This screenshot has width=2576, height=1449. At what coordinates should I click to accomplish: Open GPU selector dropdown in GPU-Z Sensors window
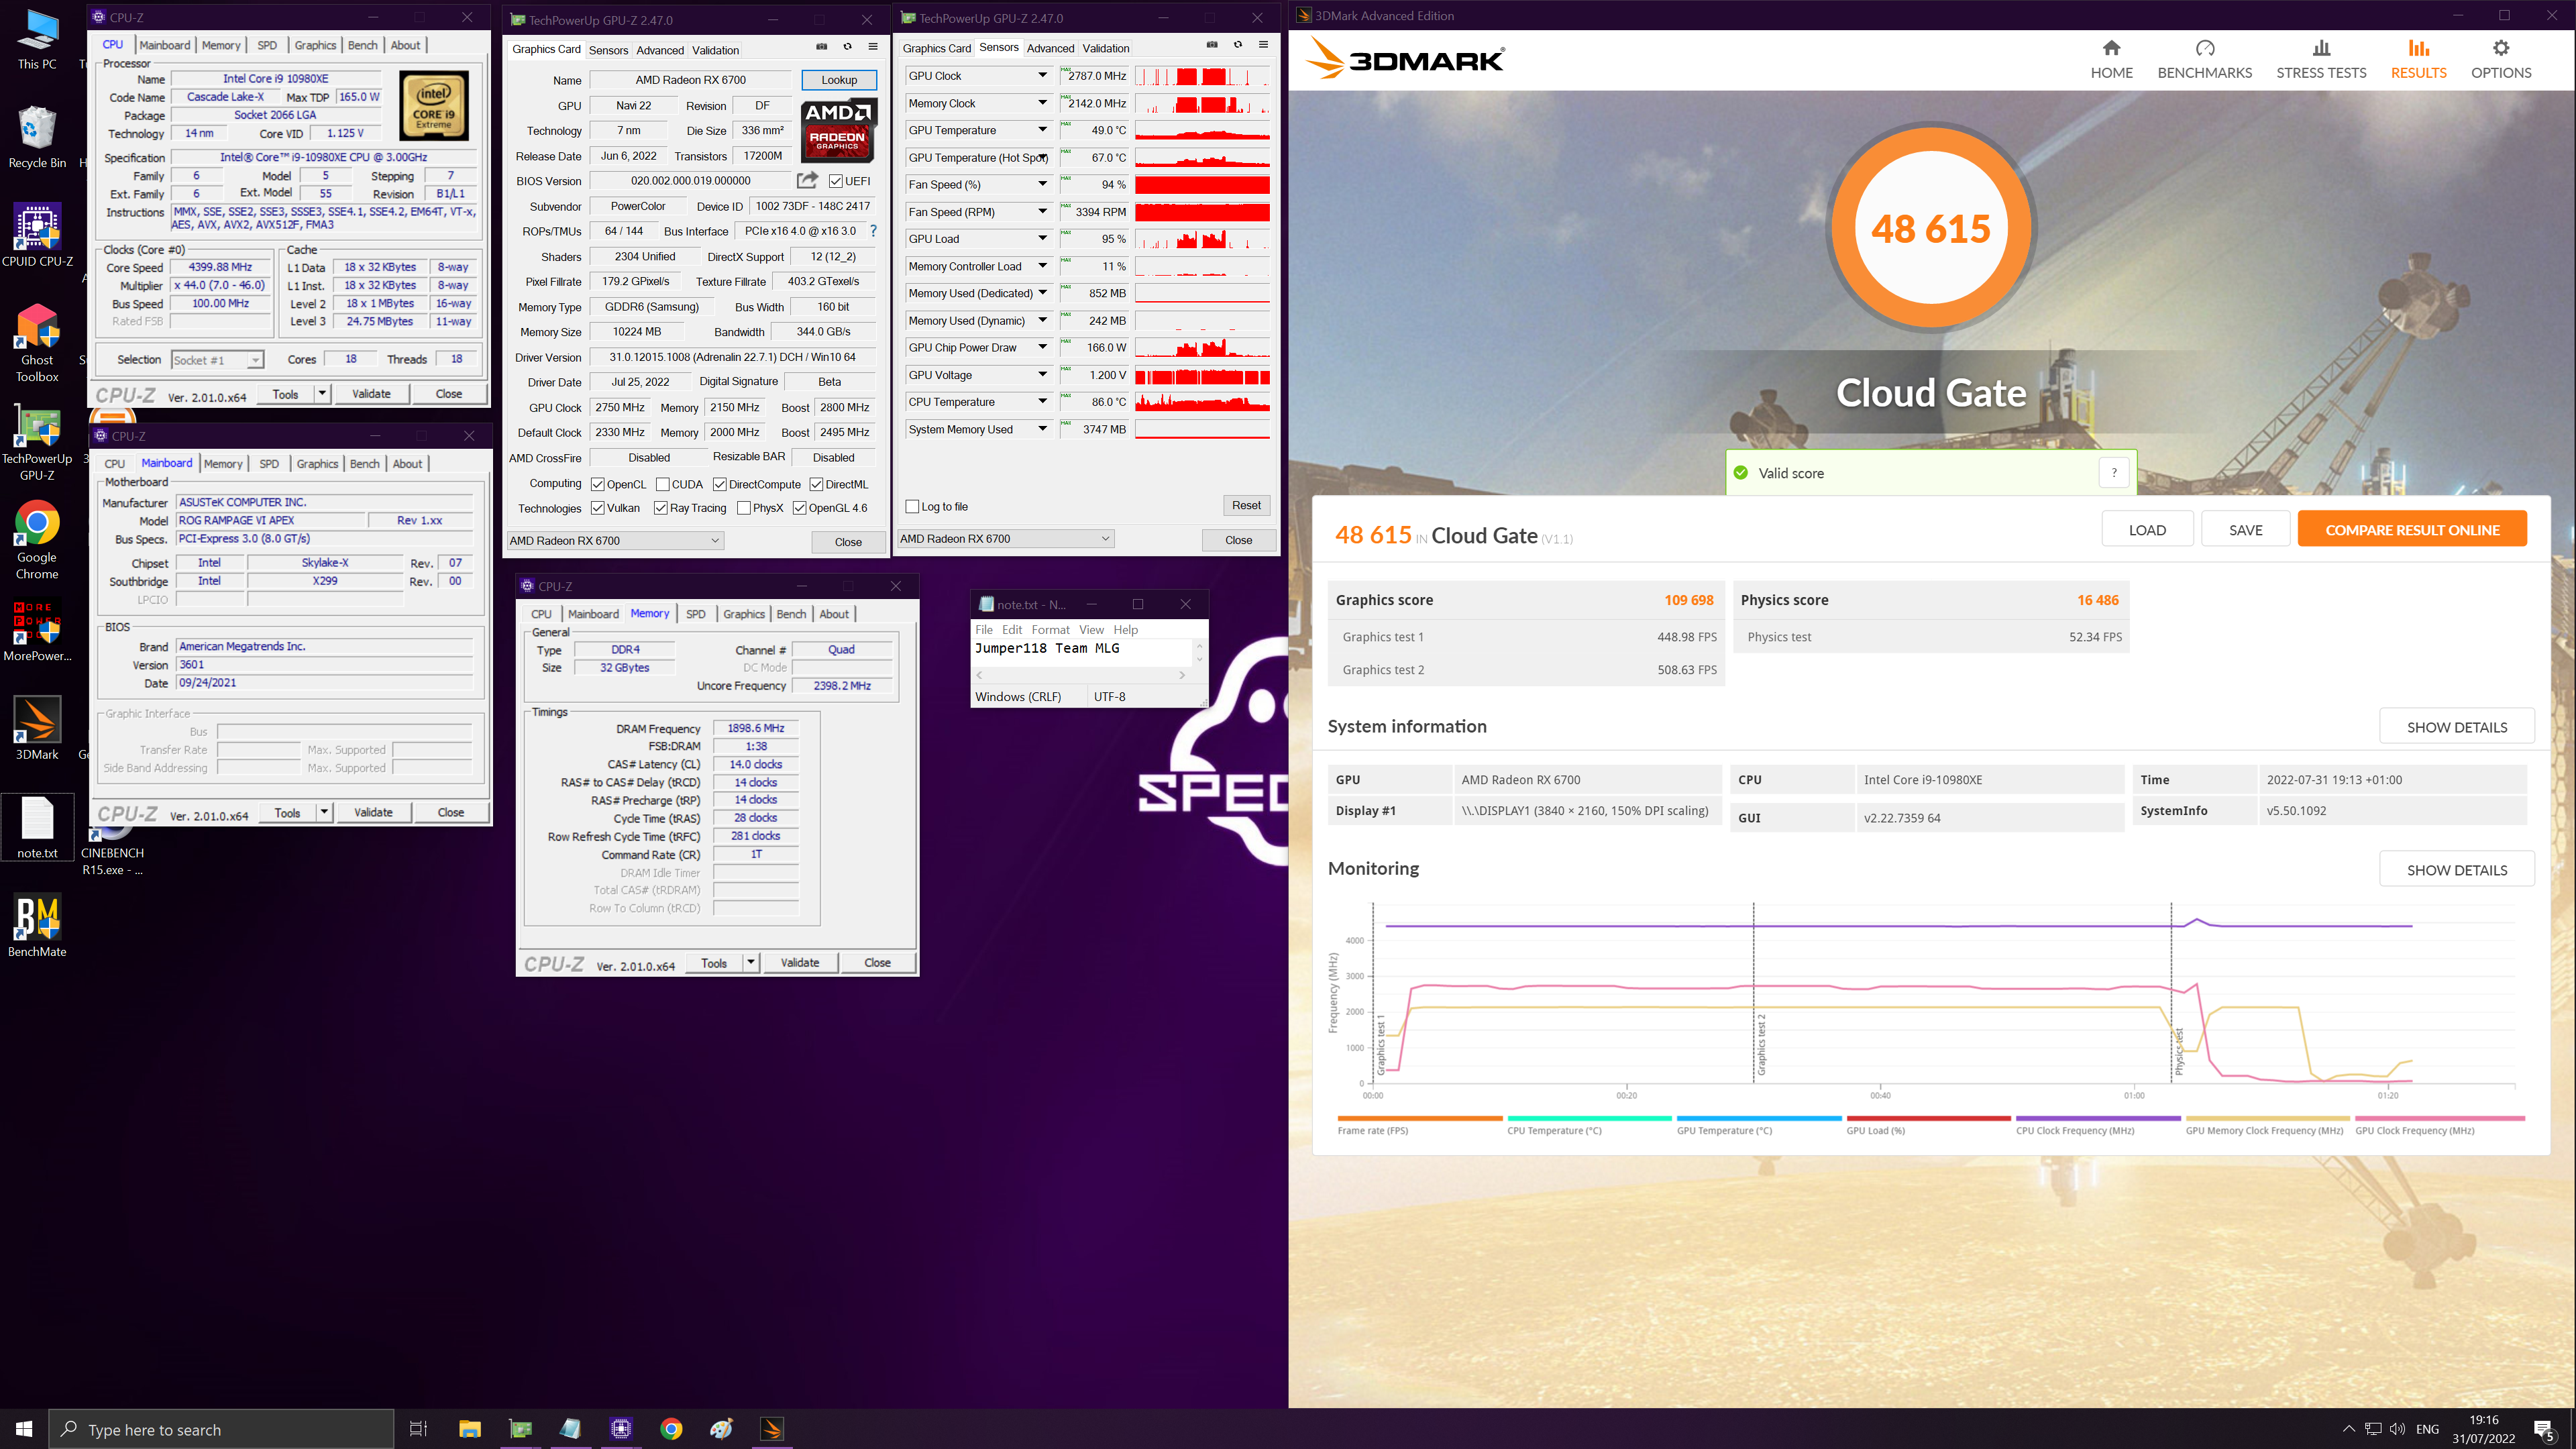[x=1005, y=539]
